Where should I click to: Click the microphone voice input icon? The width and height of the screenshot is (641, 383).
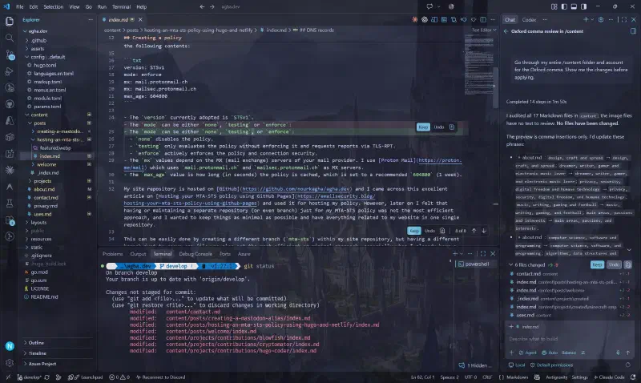(618, 353)
